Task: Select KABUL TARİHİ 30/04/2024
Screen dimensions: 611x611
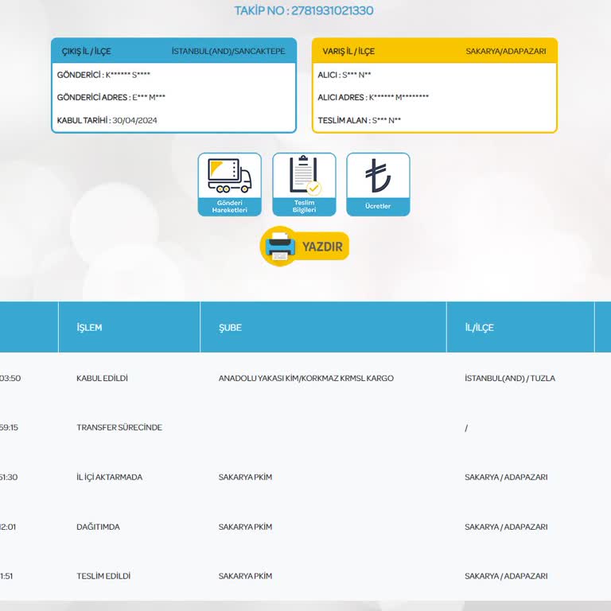Action: 107,120
